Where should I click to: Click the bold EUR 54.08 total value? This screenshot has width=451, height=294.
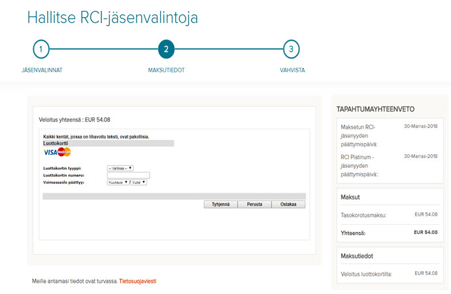426,232
